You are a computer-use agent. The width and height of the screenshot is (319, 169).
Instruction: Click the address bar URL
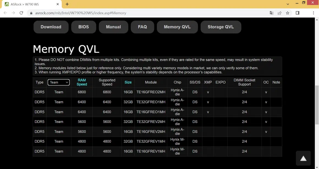pyautogui.click(x=81, y=13)
